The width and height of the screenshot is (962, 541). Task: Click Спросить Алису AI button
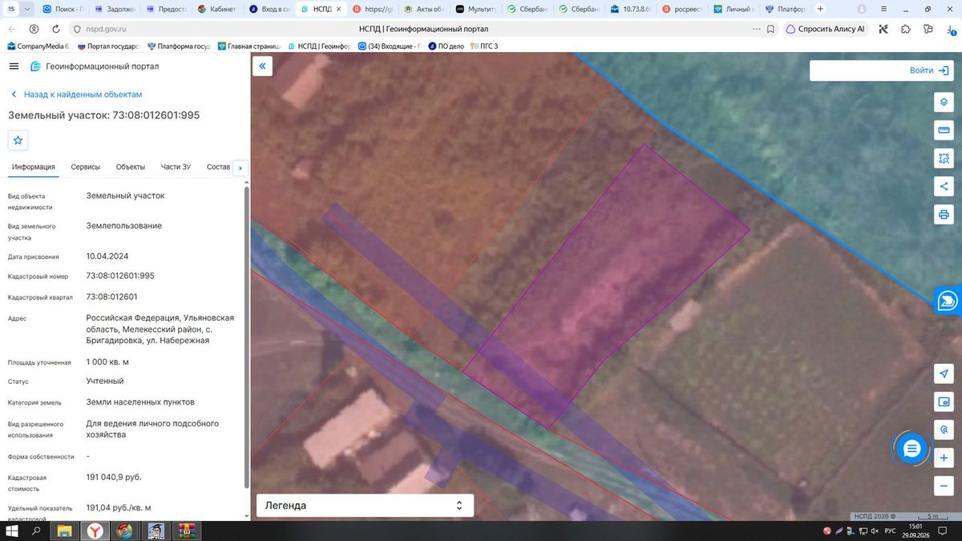[826, 28]
